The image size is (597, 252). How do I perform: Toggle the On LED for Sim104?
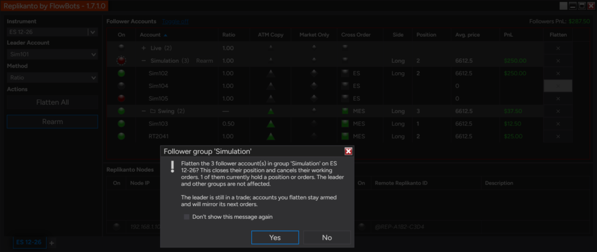click(121, 86)
